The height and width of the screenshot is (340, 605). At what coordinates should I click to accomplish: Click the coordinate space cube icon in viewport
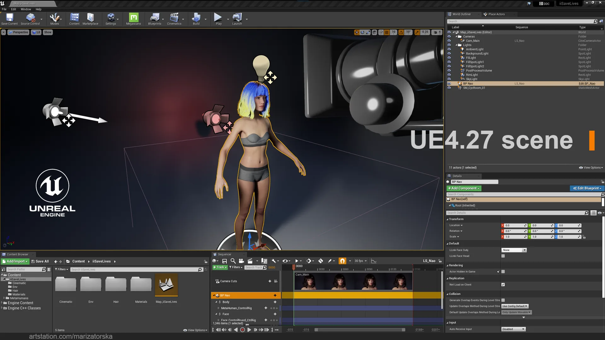[374, 32]
